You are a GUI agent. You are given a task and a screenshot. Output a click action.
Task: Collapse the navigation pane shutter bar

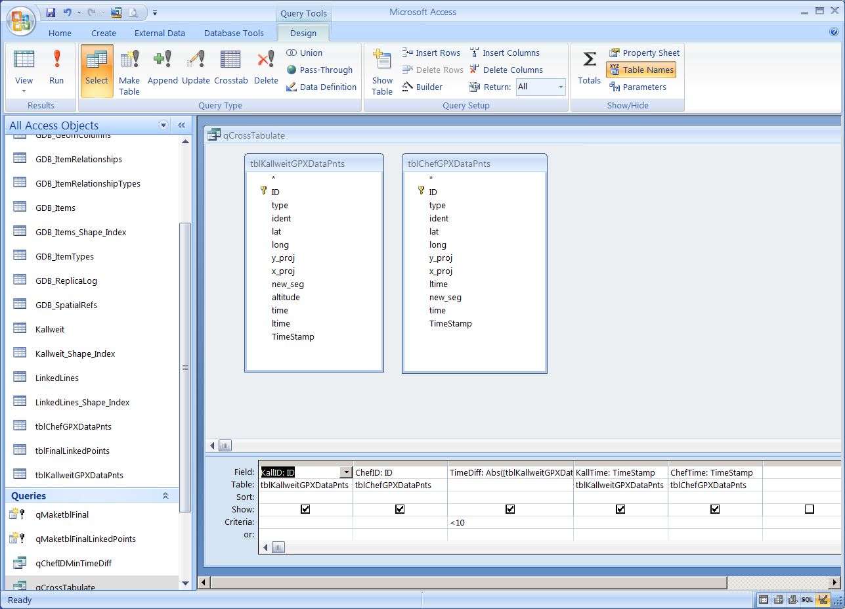(181, 125)
